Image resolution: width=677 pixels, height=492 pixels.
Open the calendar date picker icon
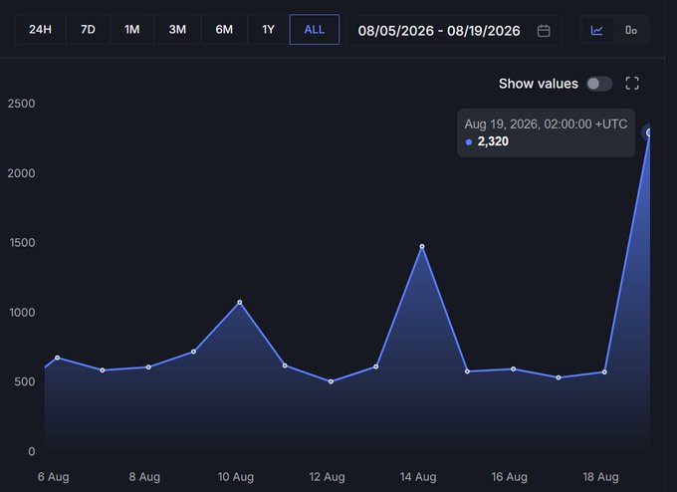[544, 31]
